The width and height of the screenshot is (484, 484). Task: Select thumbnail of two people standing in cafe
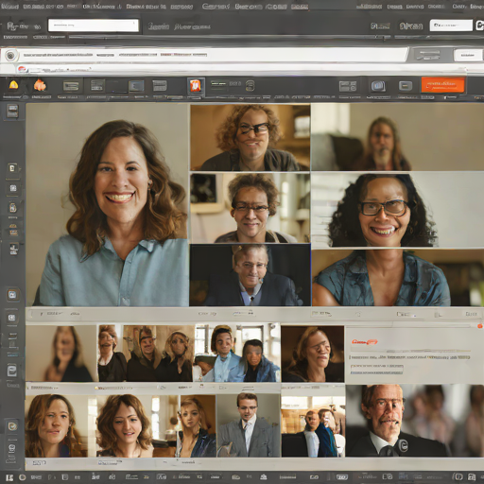pyautogui.click(x=313, y=426)
